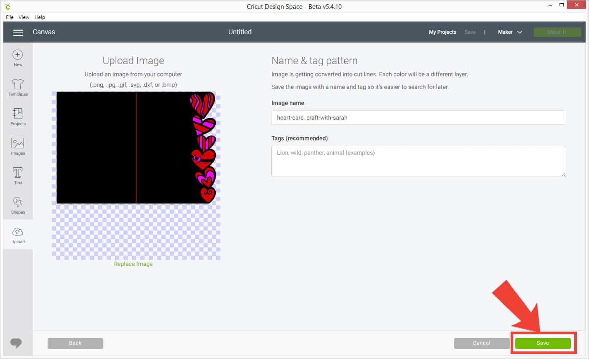Open the Shapes panel icon
This screenshot has width=589, height=359.
(18, 202)
